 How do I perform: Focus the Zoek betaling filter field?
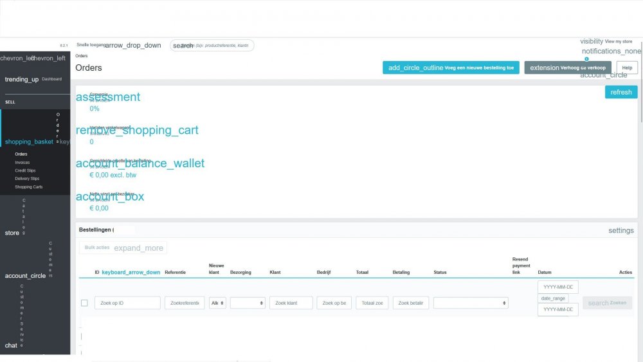click(411, 303)
